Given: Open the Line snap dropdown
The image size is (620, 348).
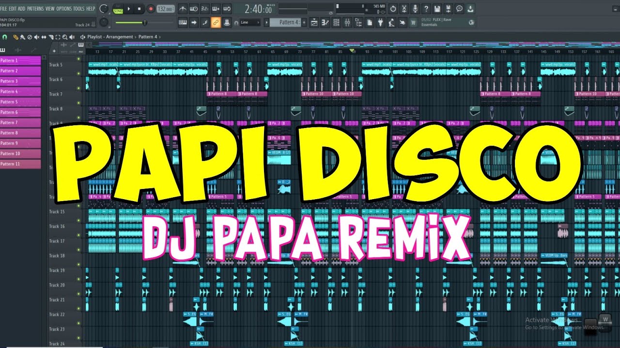Looking at the screenshot, I should (250, 22).
